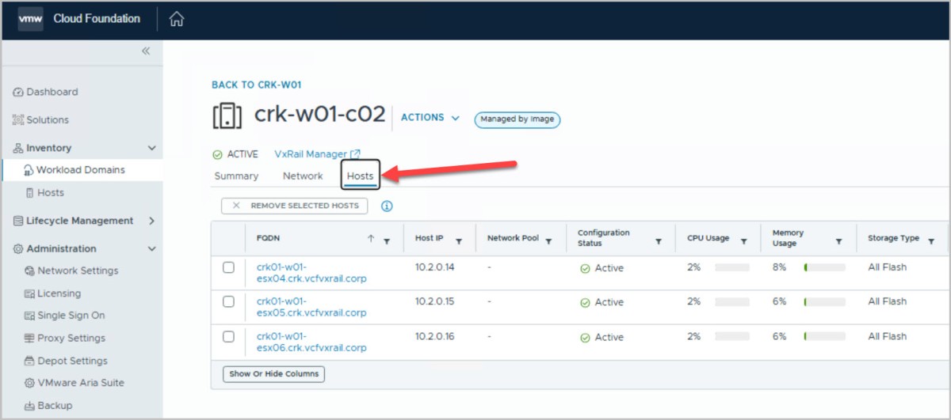The height and width of the screenshot is (420, 951).
Task: Go to Workload Domains in sidebar
Action: (x=80, y=169)
